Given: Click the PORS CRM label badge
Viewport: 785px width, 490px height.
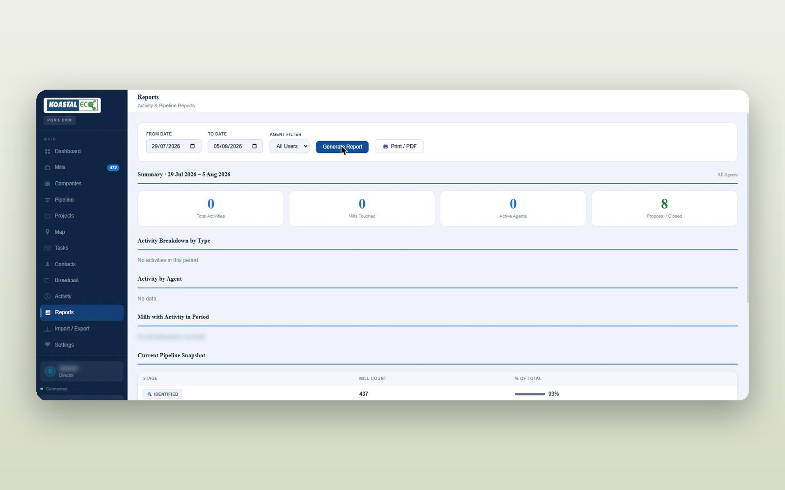Looking at the screenshot, I should pyautogui.click(x=59, y=120).
